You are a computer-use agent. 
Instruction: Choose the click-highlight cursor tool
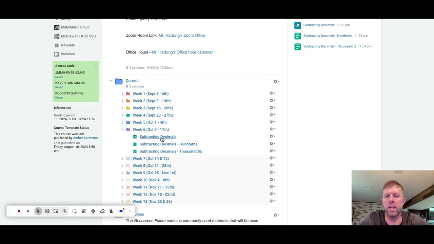(x=47, y=211)
